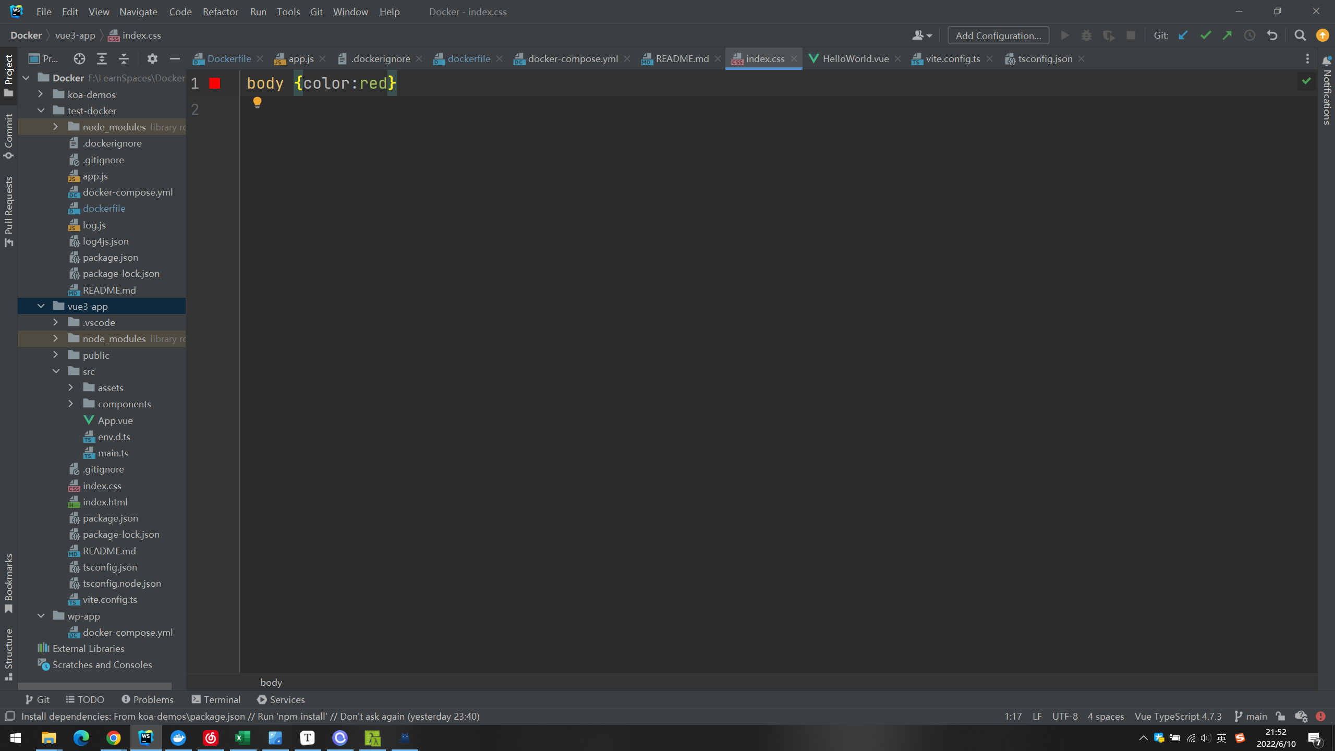The image size is (1335, 751).
Task: Click the rollback undo icon in toolbar
Action: pyautogui.click(x=1272, y=35)
